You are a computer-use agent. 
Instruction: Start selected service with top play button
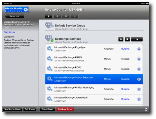point(49,16)
